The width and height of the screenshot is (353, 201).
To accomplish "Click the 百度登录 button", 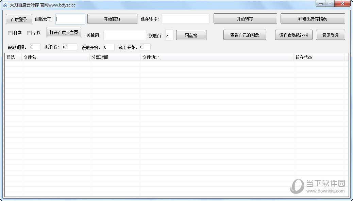I will click(19, 19).
